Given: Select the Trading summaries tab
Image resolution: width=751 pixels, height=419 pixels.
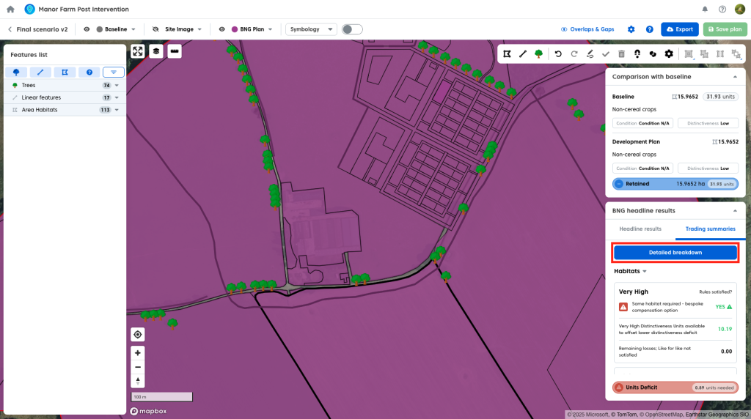Looking at the screenshot, I should (x=710, y=229).
